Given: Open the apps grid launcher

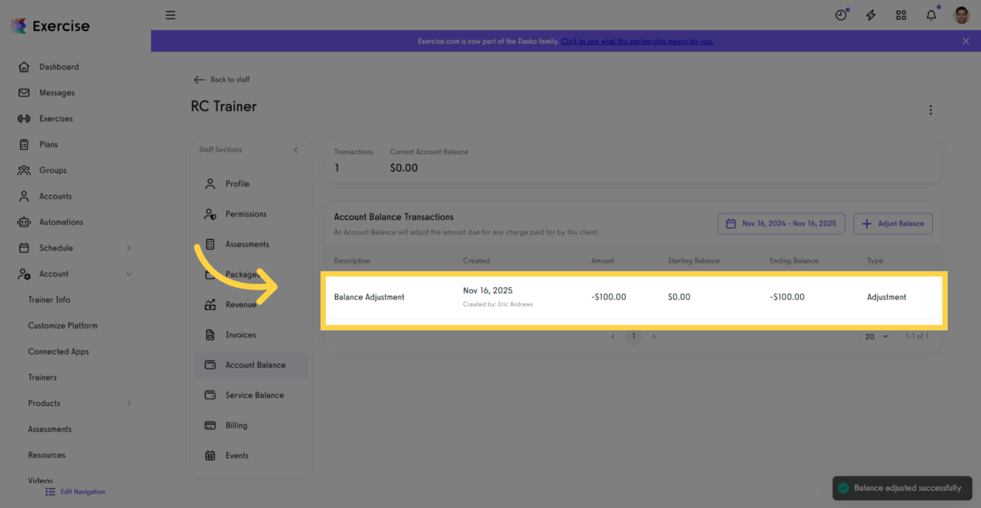Looking at the screenshot, I should click(x=901, y=14).
